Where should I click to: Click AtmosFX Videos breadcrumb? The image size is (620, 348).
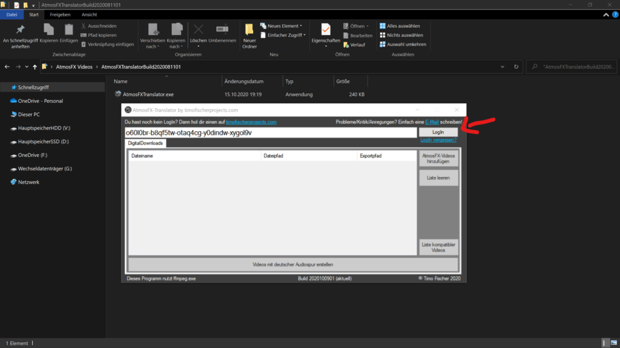[74, 66]
